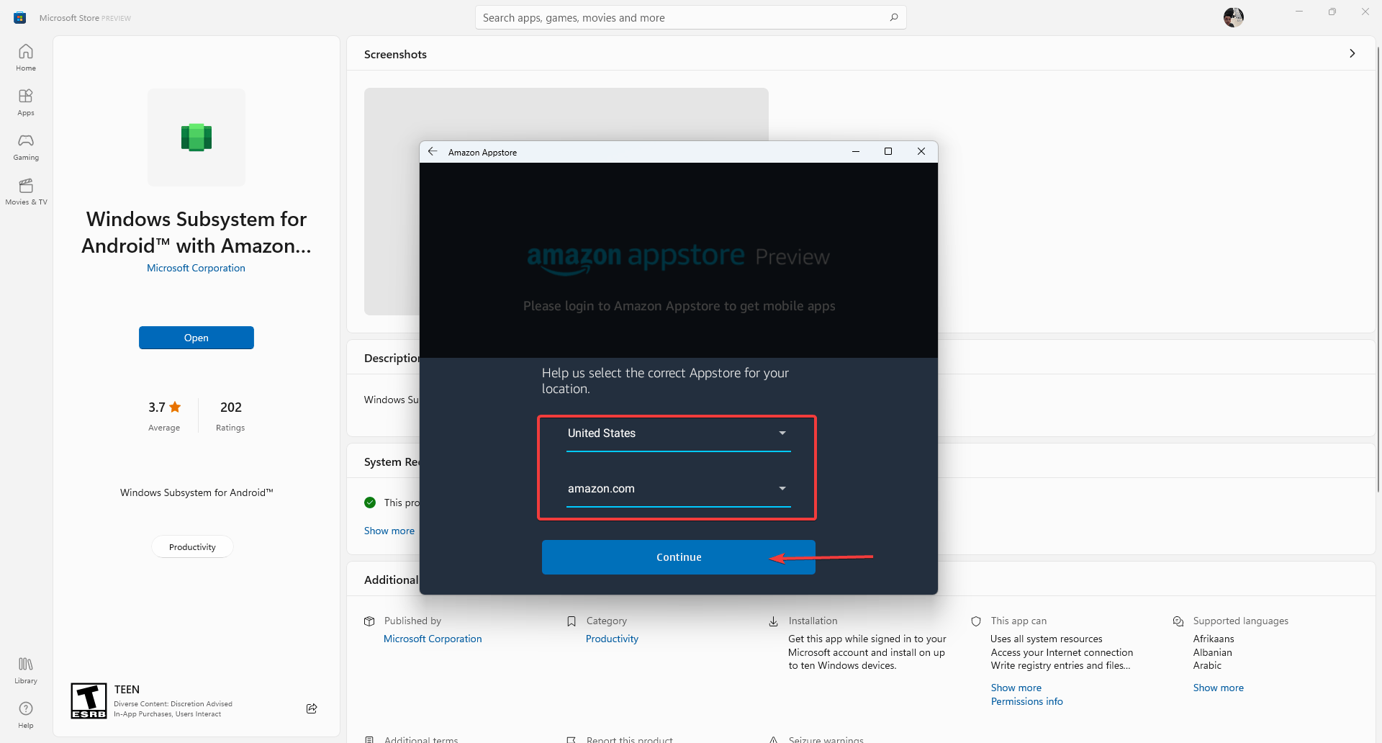
Task: Expand Screenshots section with the chevron
Action: pos(1352,53)
